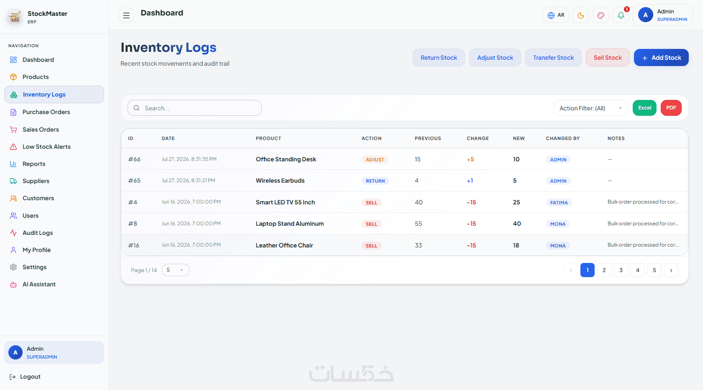Click the ADJUST action badge
The image size is (703, 390).
(x=375, y=160)
